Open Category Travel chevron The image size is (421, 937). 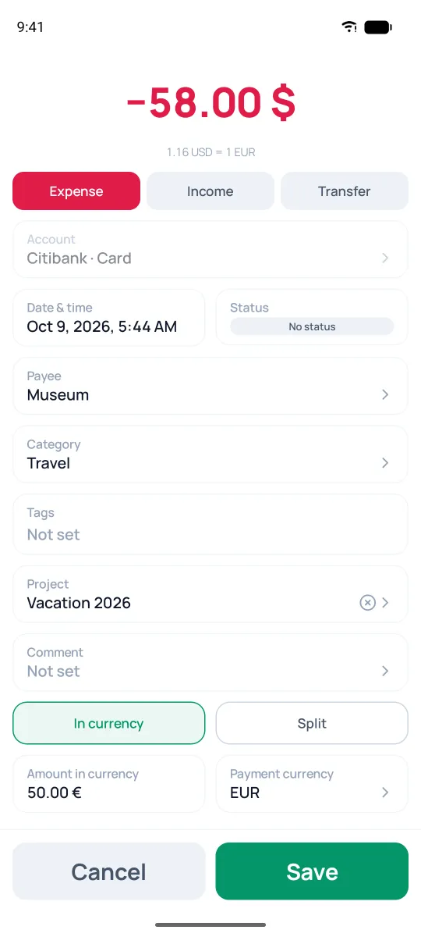point(385,463)
